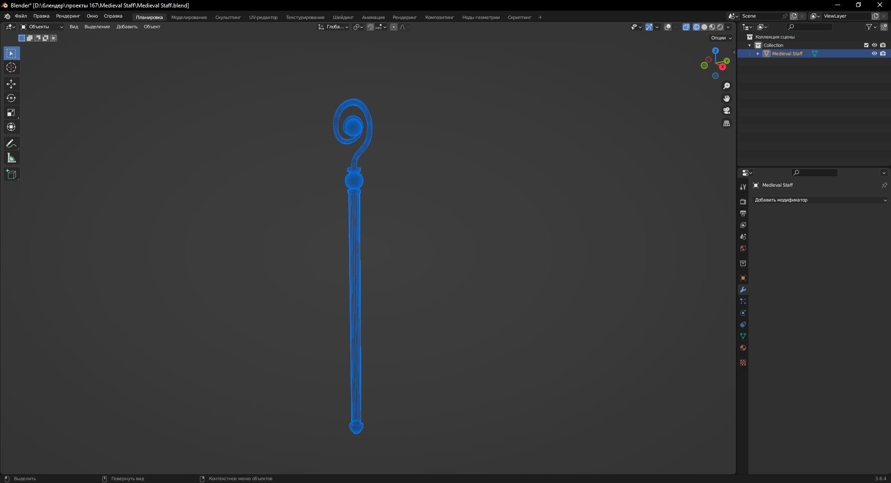This screenshot has width=891, height=483.
Task: Click the Blender logo menu icon
Action: click(x=7, y=16)
